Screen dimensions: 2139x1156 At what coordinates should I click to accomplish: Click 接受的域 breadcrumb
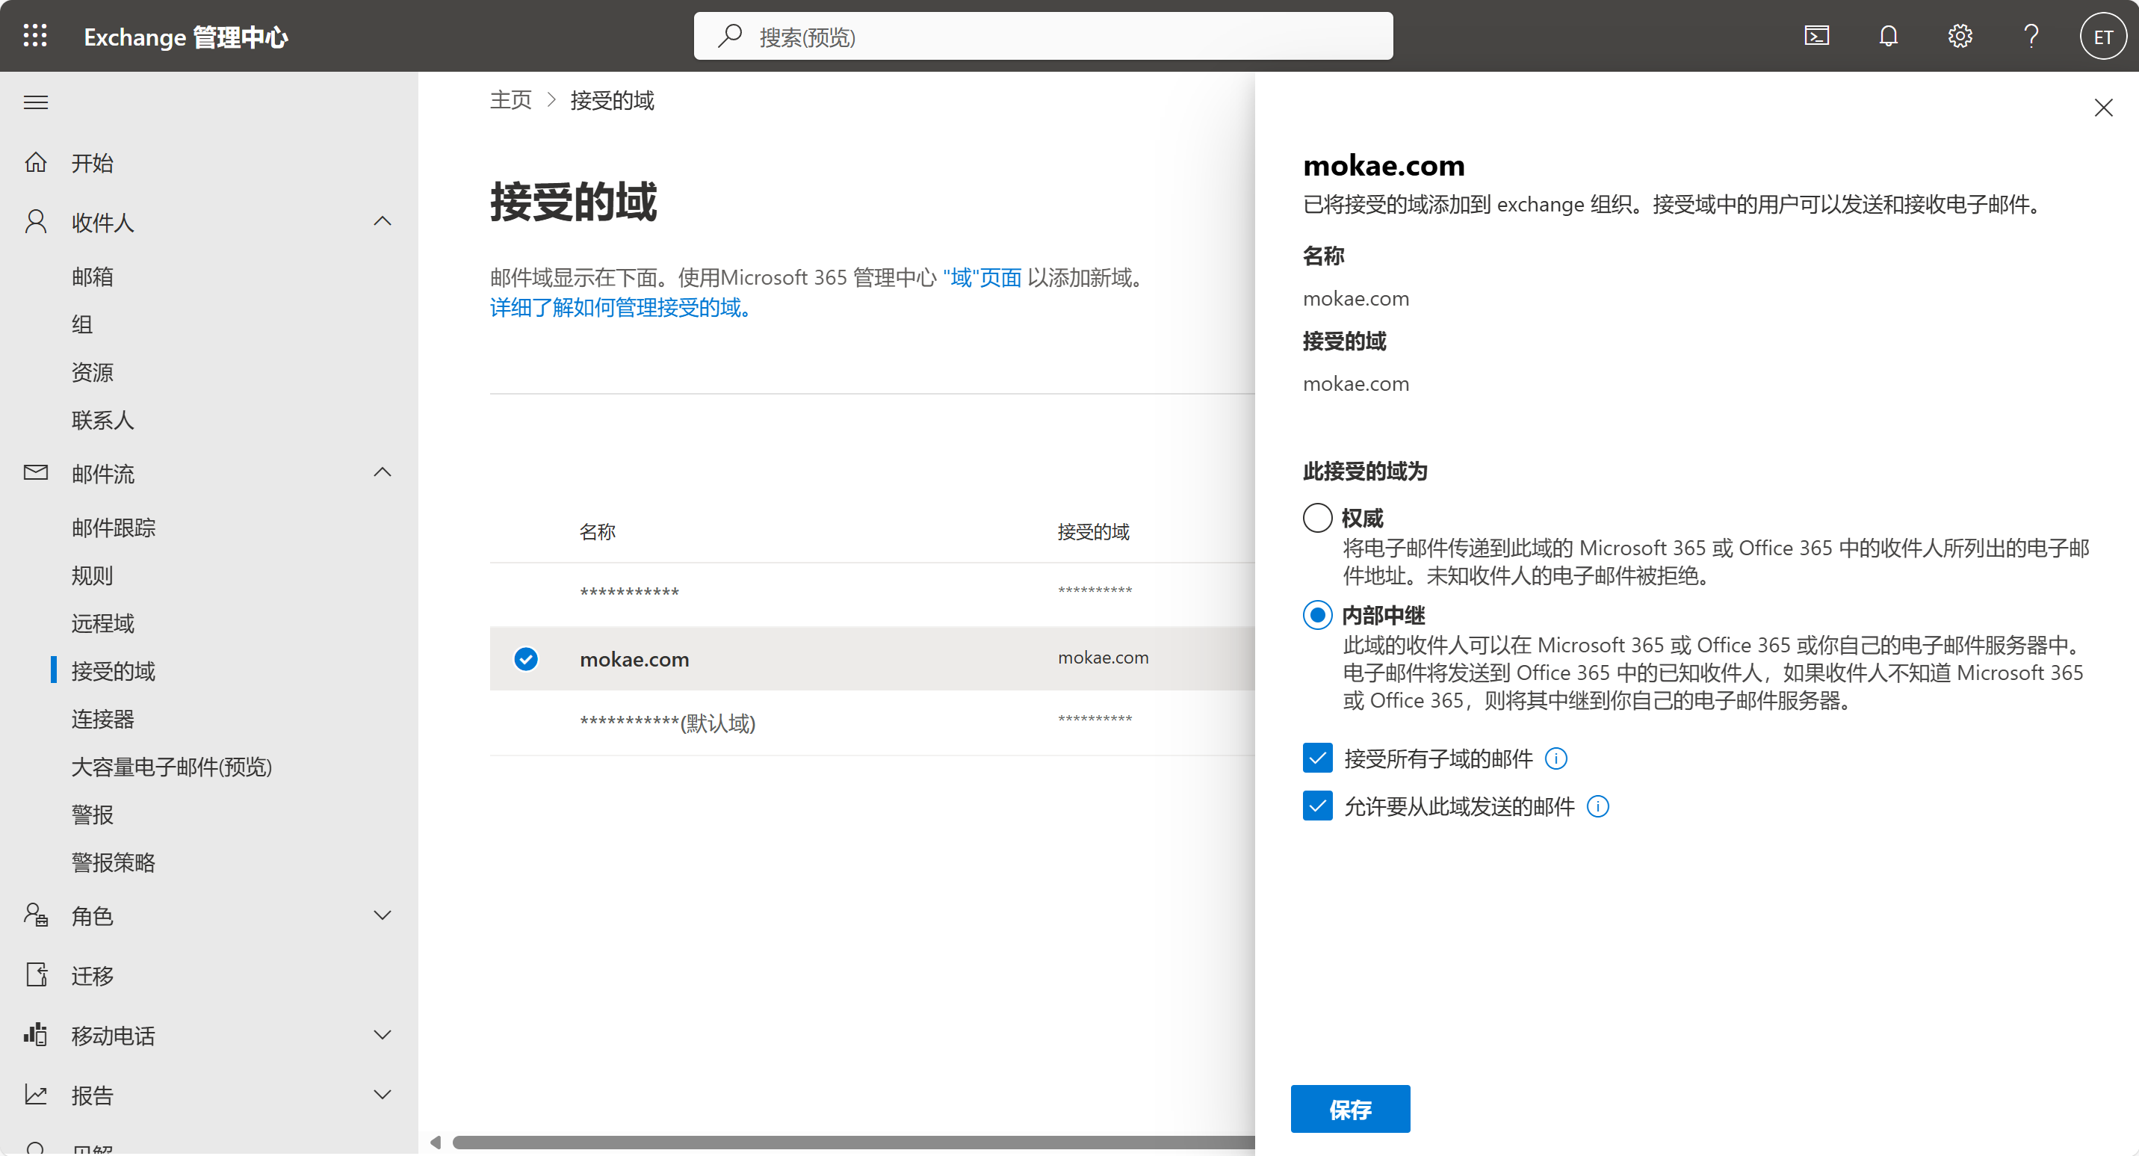[612, 100]
